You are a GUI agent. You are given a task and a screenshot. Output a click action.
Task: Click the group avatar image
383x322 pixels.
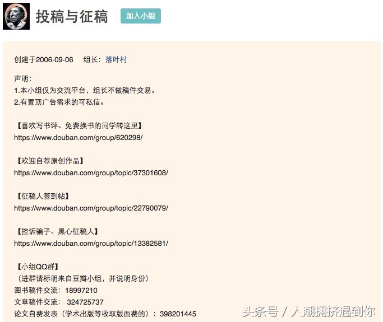16,16
